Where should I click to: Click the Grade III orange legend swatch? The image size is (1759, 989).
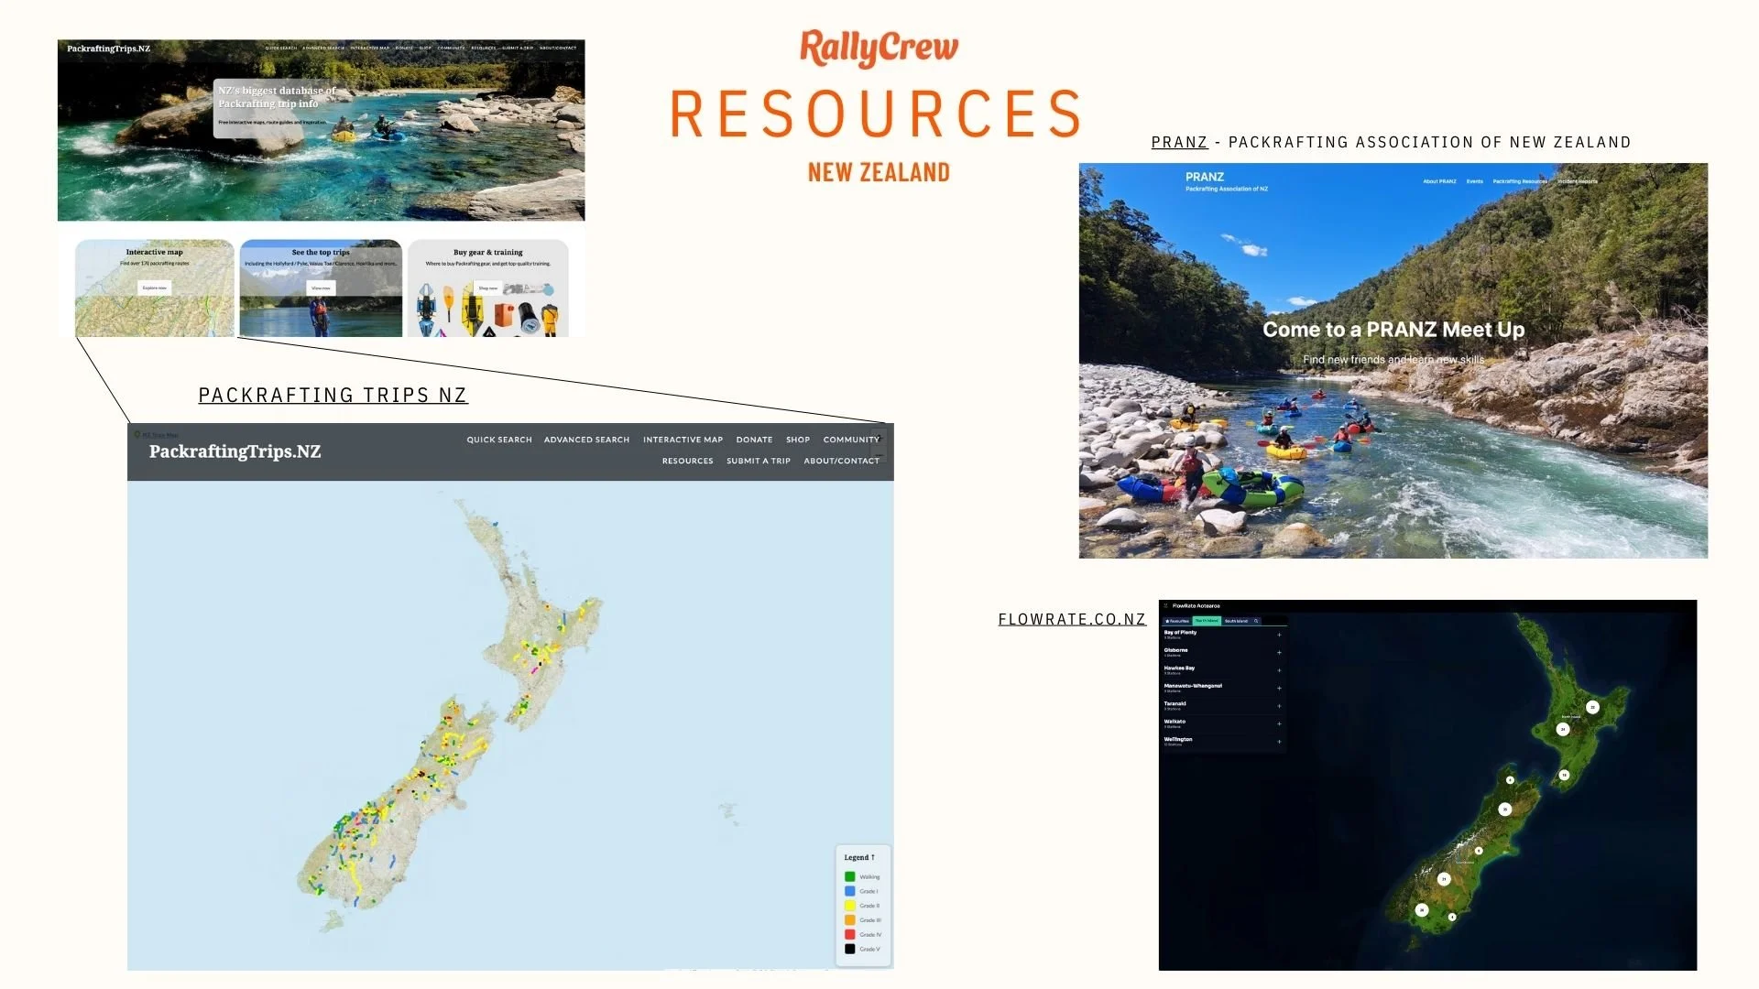[849, 920]
